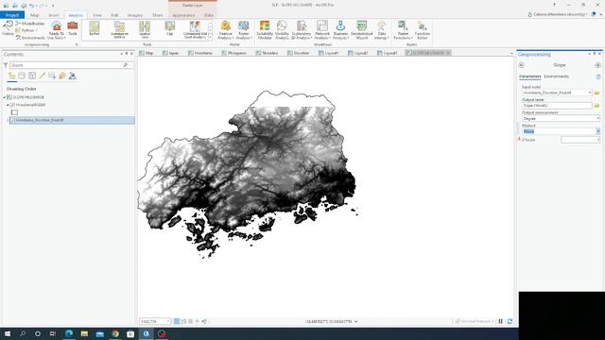Open the Visibility Analysis tool
The height and width of the screenshot is (340, 605).
pyautogui.click(x=282, y=30)
